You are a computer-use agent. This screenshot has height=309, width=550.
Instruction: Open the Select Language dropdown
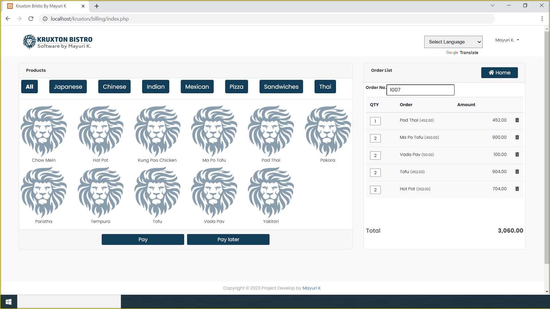click(x=453, y=42)
